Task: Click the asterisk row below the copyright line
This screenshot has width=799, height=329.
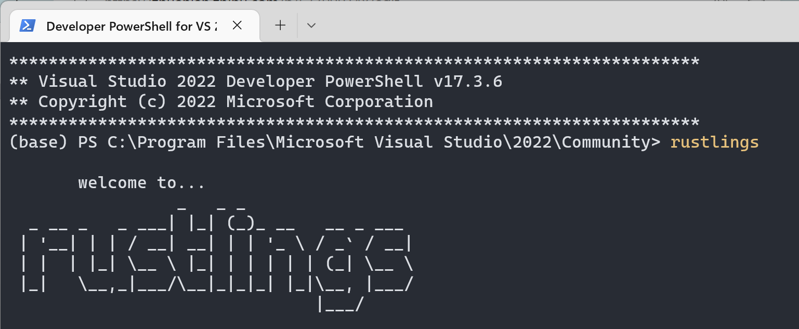Action: pyautogui.click(x=353, y=123)
